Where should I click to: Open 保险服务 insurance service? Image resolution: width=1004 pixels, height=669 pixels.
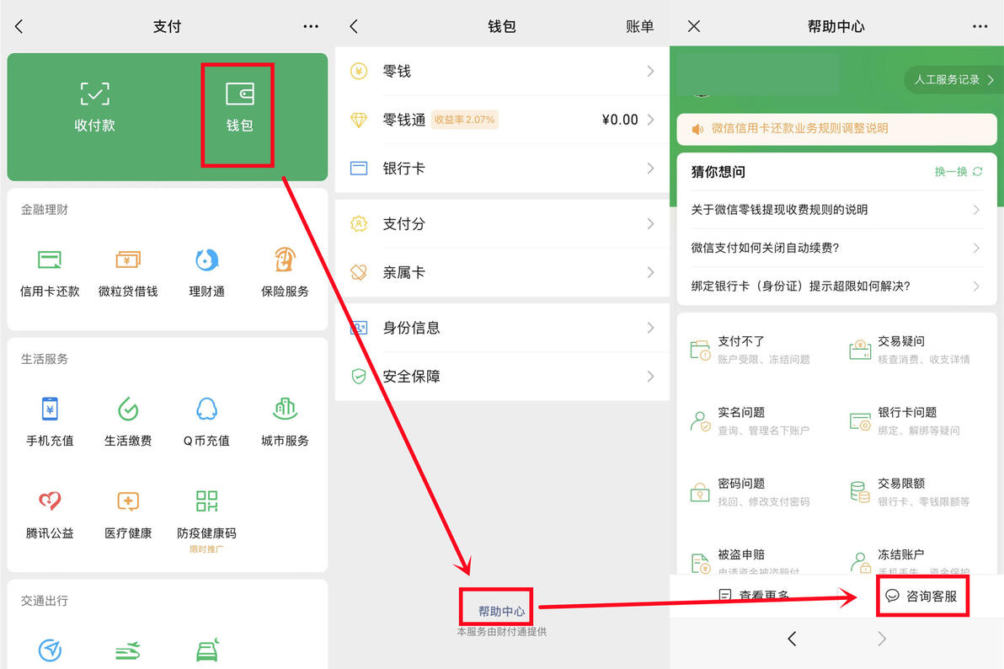click(x=285, y=273)
